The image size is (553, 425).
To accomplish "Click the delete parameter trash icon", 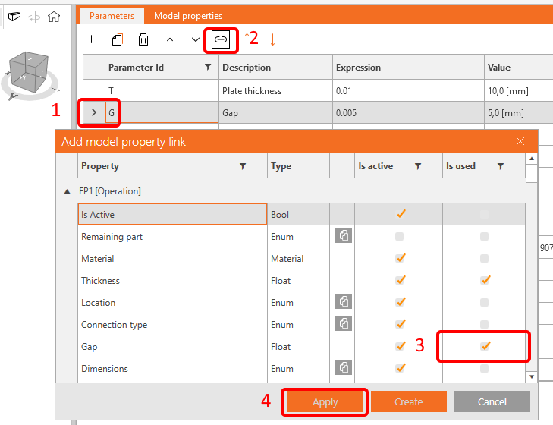I will coord(143,39).
